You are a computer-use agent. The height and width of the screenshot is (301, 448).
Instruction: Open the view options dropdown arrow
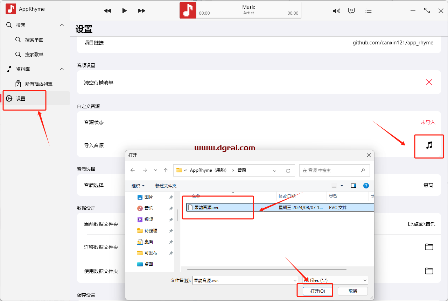click(x=342, y=186)
